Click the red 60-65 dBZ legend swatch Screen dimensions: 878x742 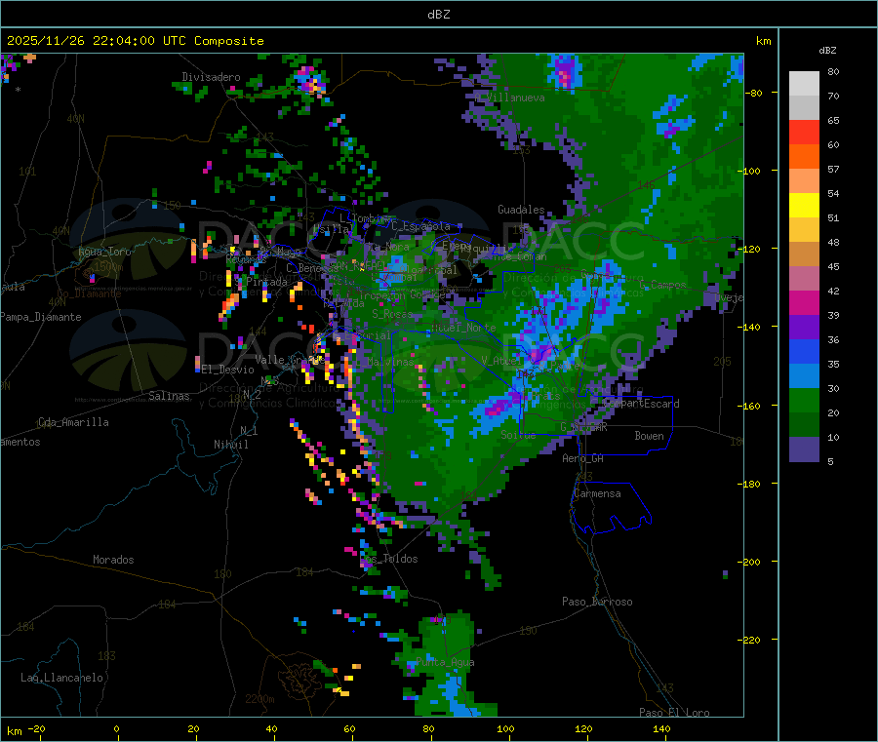pyautogui.click(x=804, y=132)
